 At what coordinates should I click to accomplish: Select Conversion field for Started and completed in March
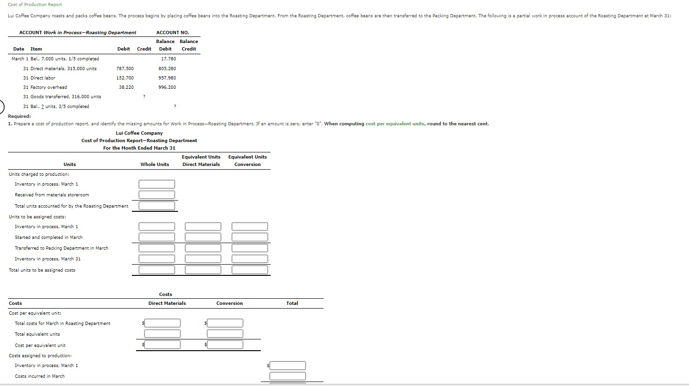point(250,238)
